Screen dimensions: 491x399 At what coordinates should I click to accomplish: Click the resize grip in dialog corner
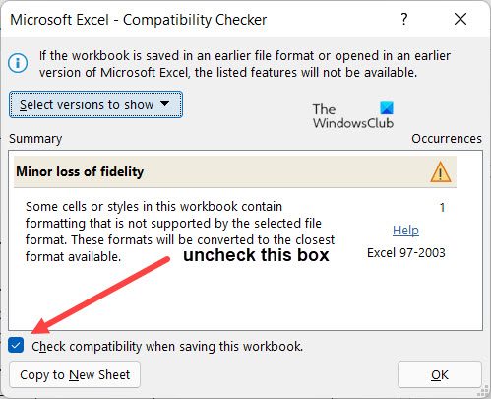coord(485,392)
